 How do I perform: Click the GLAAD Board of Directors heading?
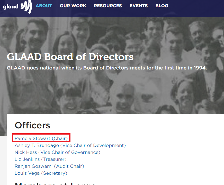pyautogui.click(x=70, y=57)
